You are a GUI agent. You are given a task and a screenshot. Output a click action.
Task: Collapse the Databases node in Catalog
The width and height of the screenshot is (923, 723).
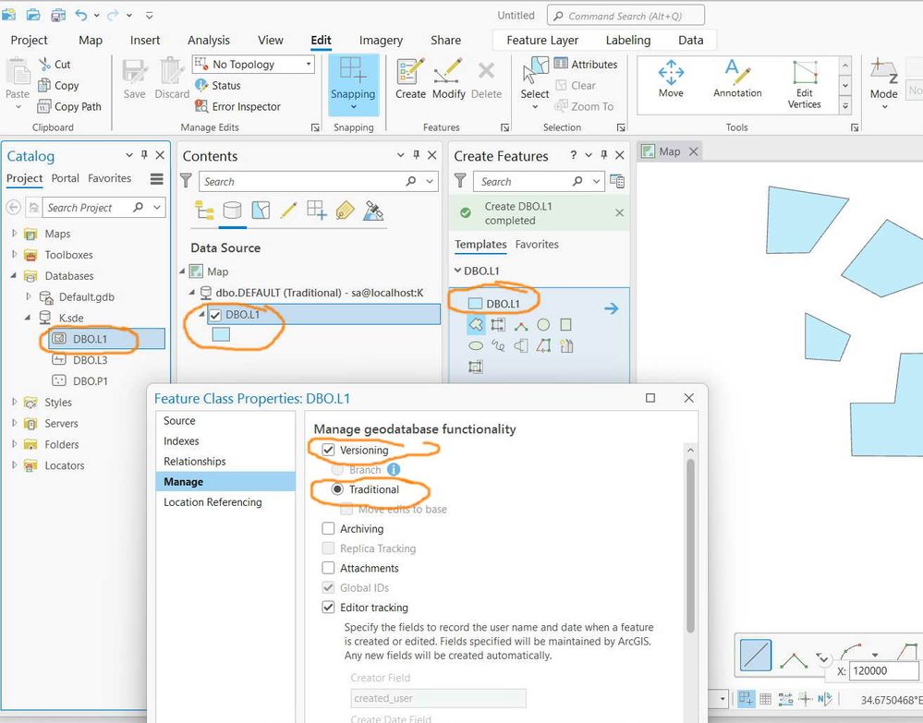tap(14, 276)
